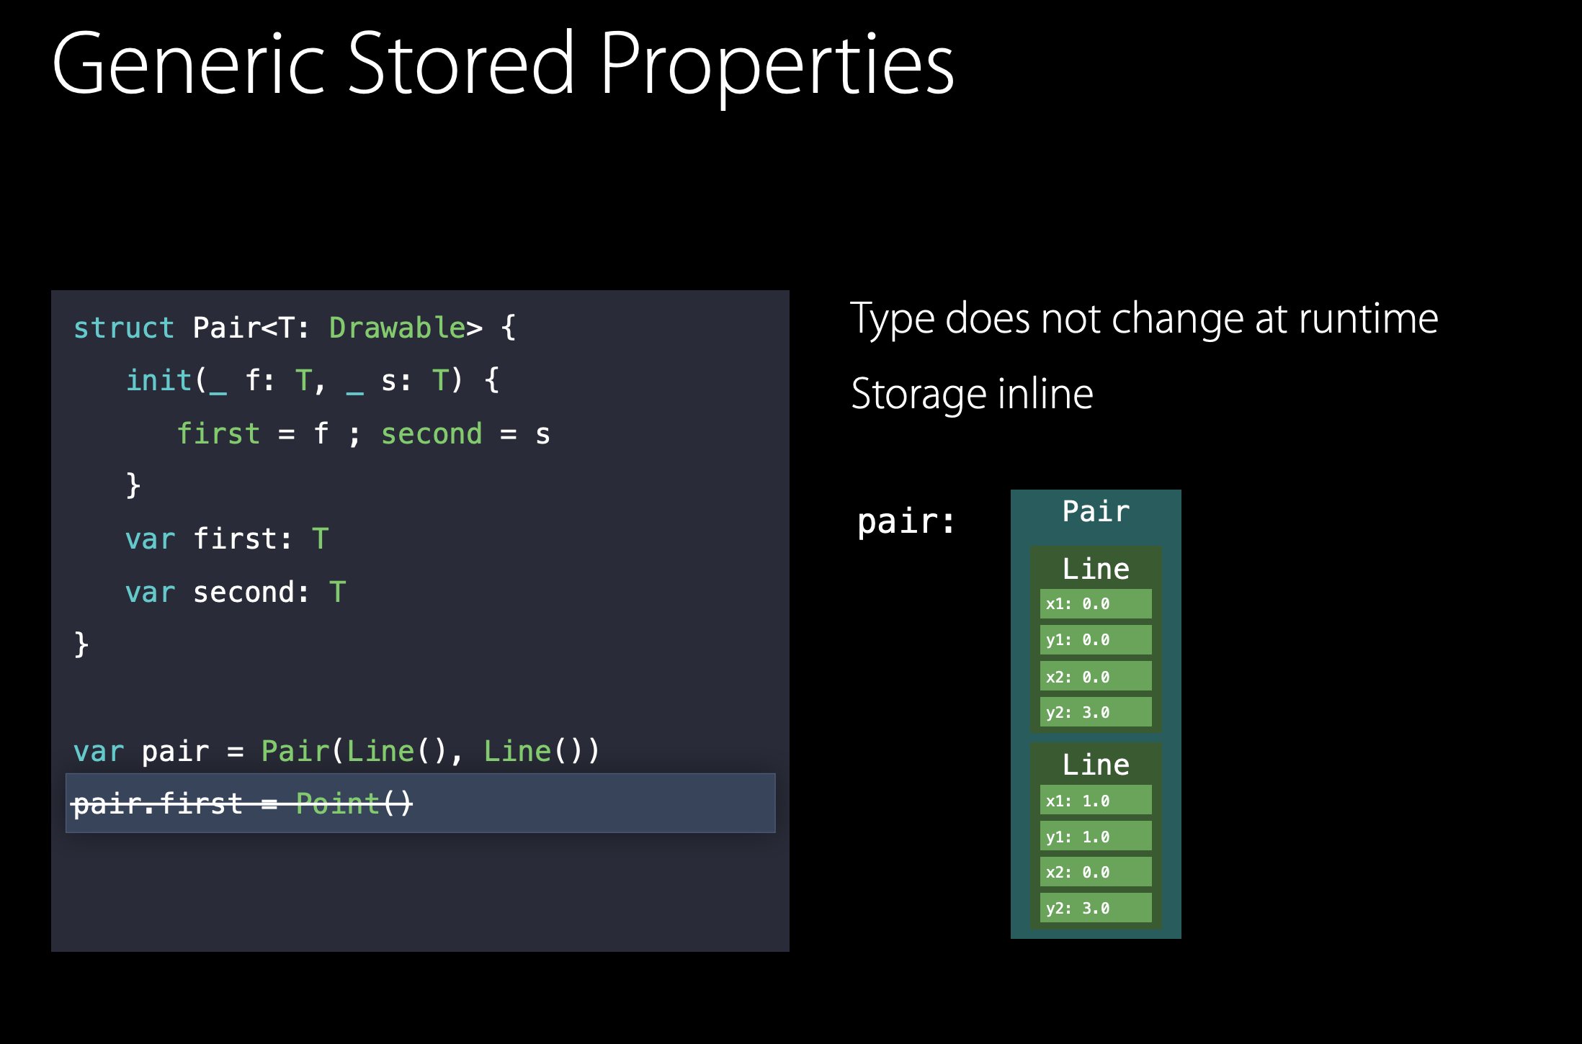Click the struck-through pair.first = Point() line
Viewport: 1582px width, 1044px height.
tap(243, 804)
